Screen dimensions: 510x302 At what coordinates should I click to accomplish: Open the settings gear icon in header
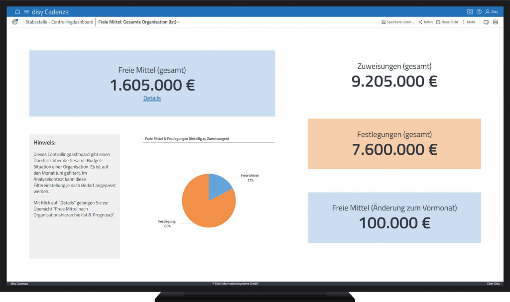click(x=470, y=11)
